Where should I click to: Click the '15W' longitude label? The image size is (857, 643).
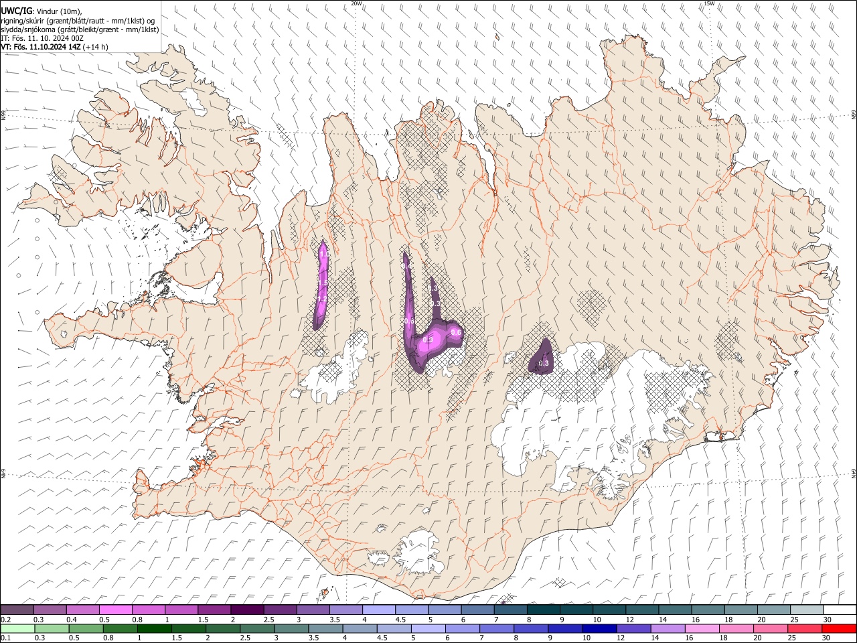(x=709, y=3)
